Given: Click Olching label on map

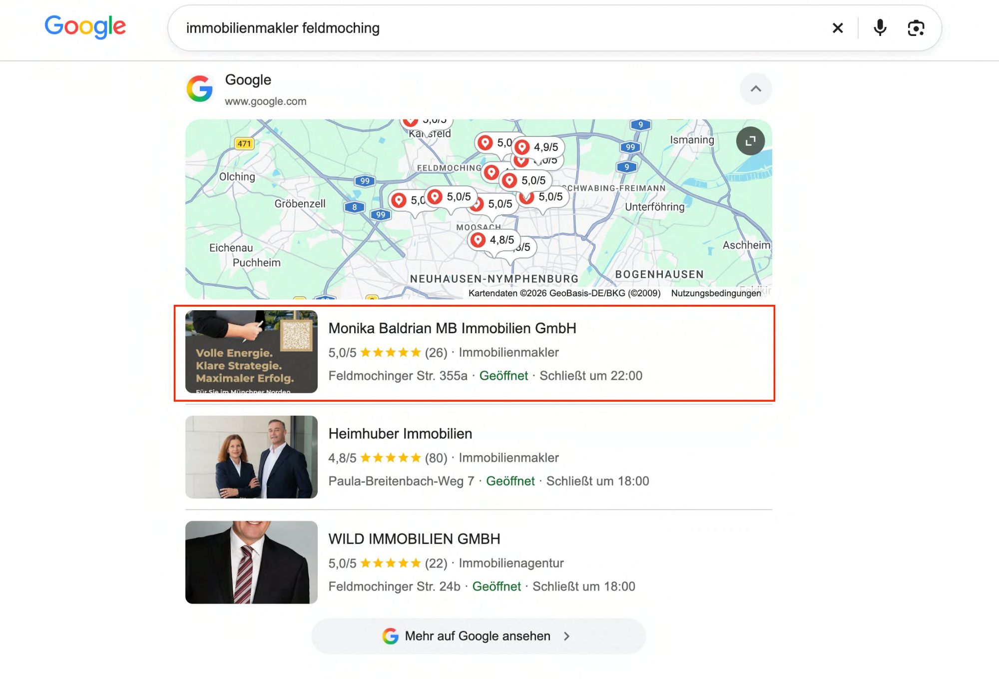Looking at the screenshot, I should coord(237,177).
